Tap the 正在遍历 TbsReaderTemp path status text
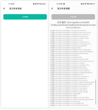The width and height of the screenshot is (98, 110). [73, 25]
